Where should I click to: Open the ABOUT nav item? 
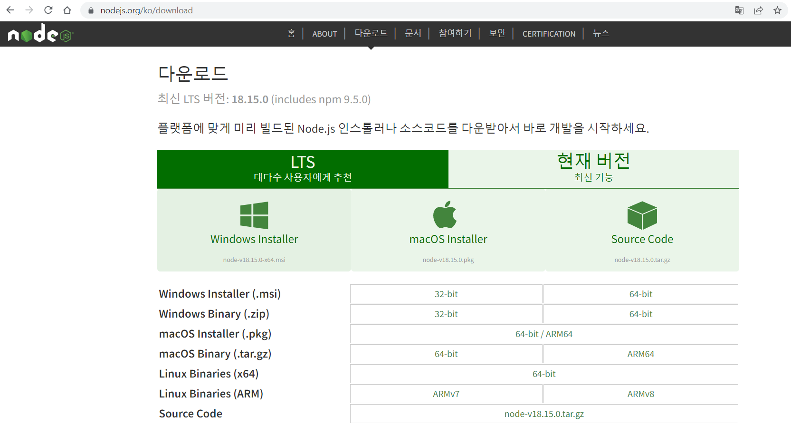click(x=324, y=34)
